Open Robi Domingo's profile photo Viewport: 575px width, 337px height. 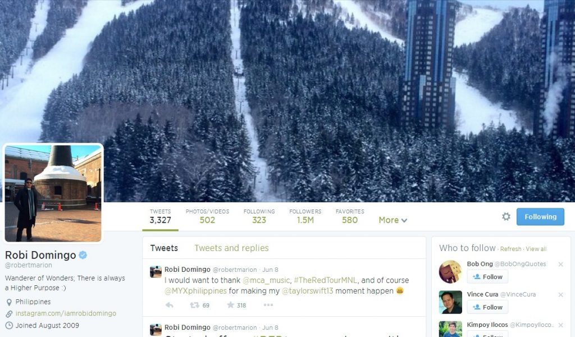click(53, 193)
